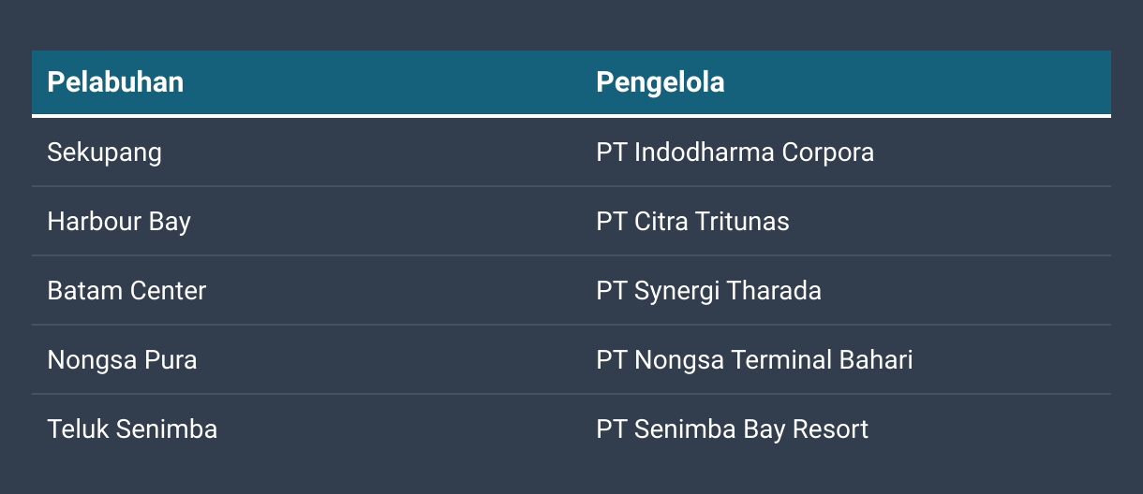Select the Harbour Bay port cell

tap(119, 222)
